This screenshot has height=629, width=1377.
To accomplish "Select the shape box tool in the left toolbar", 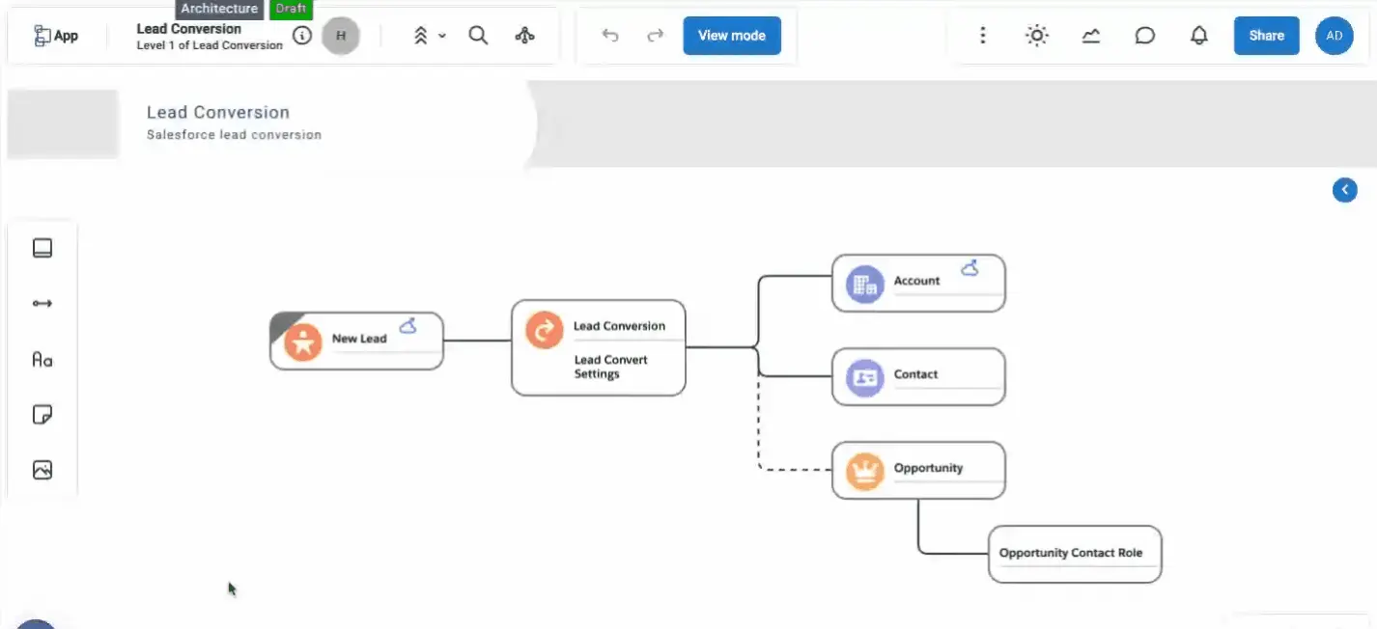I will point(42,248).
